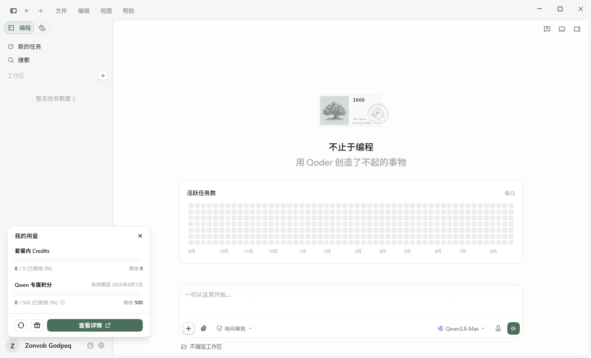Screen dimensions: 591x358
Task: Switch to the 编程 mode tab
Action: tap(19, 28)
